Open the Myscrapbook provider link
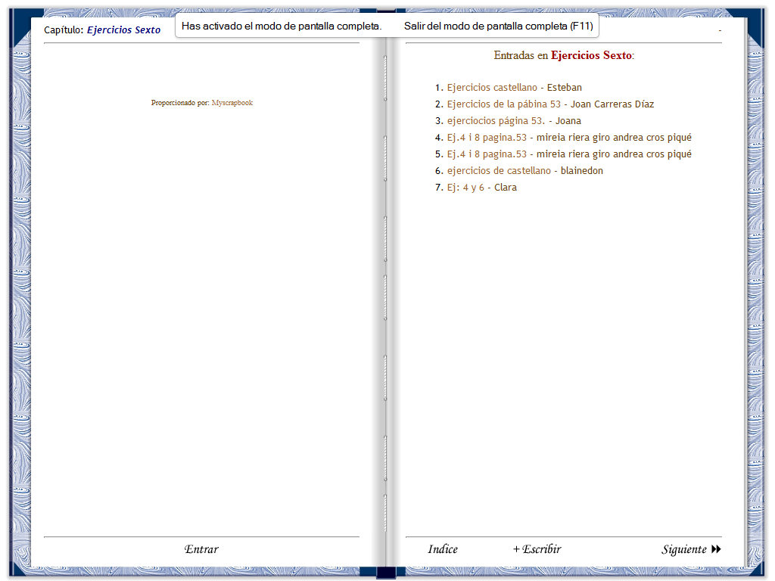The height and width of the screenshot is (581, 775). pos(232,103)
